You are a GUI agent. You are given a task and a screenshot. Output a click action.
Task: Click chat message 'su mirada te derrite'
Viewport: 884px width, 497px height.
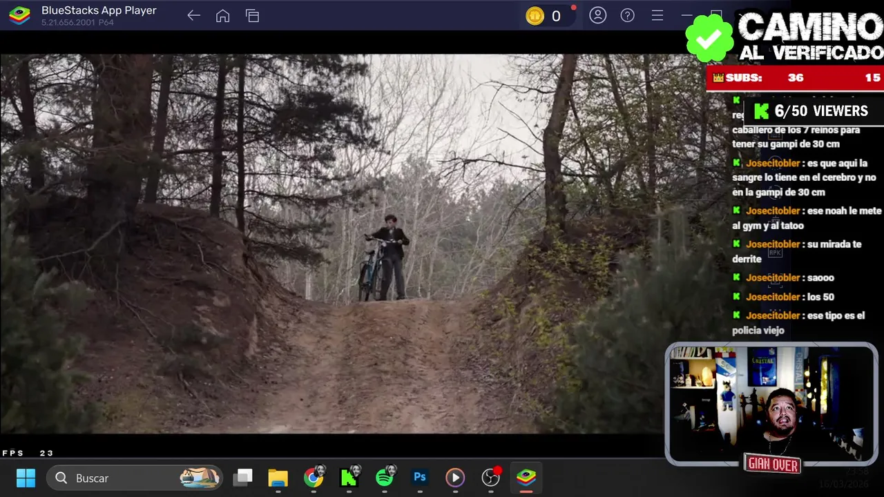tap(797, 251)
